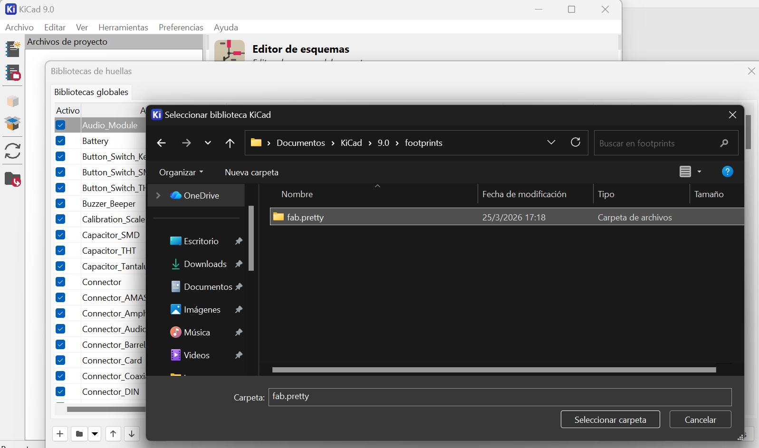Open the view options dropdown arrow
The width and height of the screenshot is (759, 448).
[x=699, y=172]
